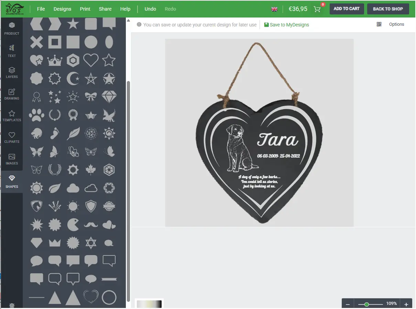Open the Options panel
The image size is (416, 309).
[396, 24]
